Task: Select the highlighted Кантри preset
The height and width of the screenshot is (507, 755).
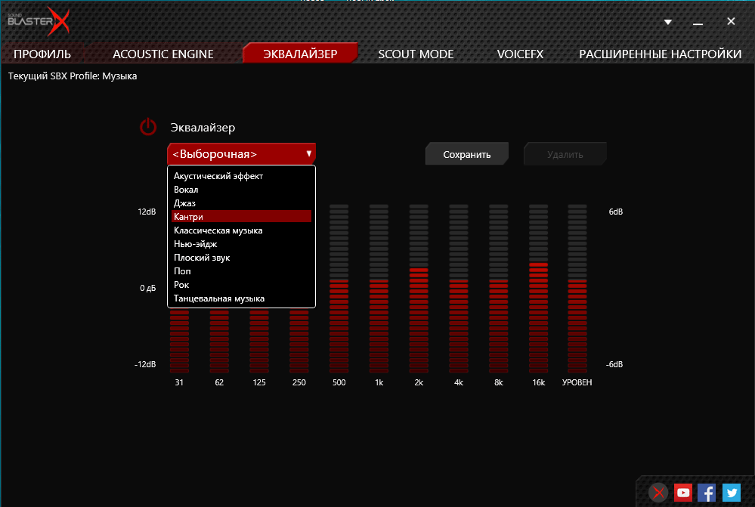Action: (241, 217)
